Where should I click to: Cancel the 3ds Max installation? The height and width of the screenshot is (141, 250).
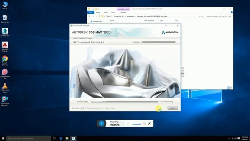[173, 108]
